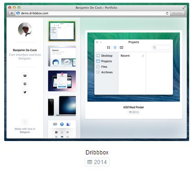Select the Deavon thumbnail in the list
191x171 pixels.
point(62,56)
